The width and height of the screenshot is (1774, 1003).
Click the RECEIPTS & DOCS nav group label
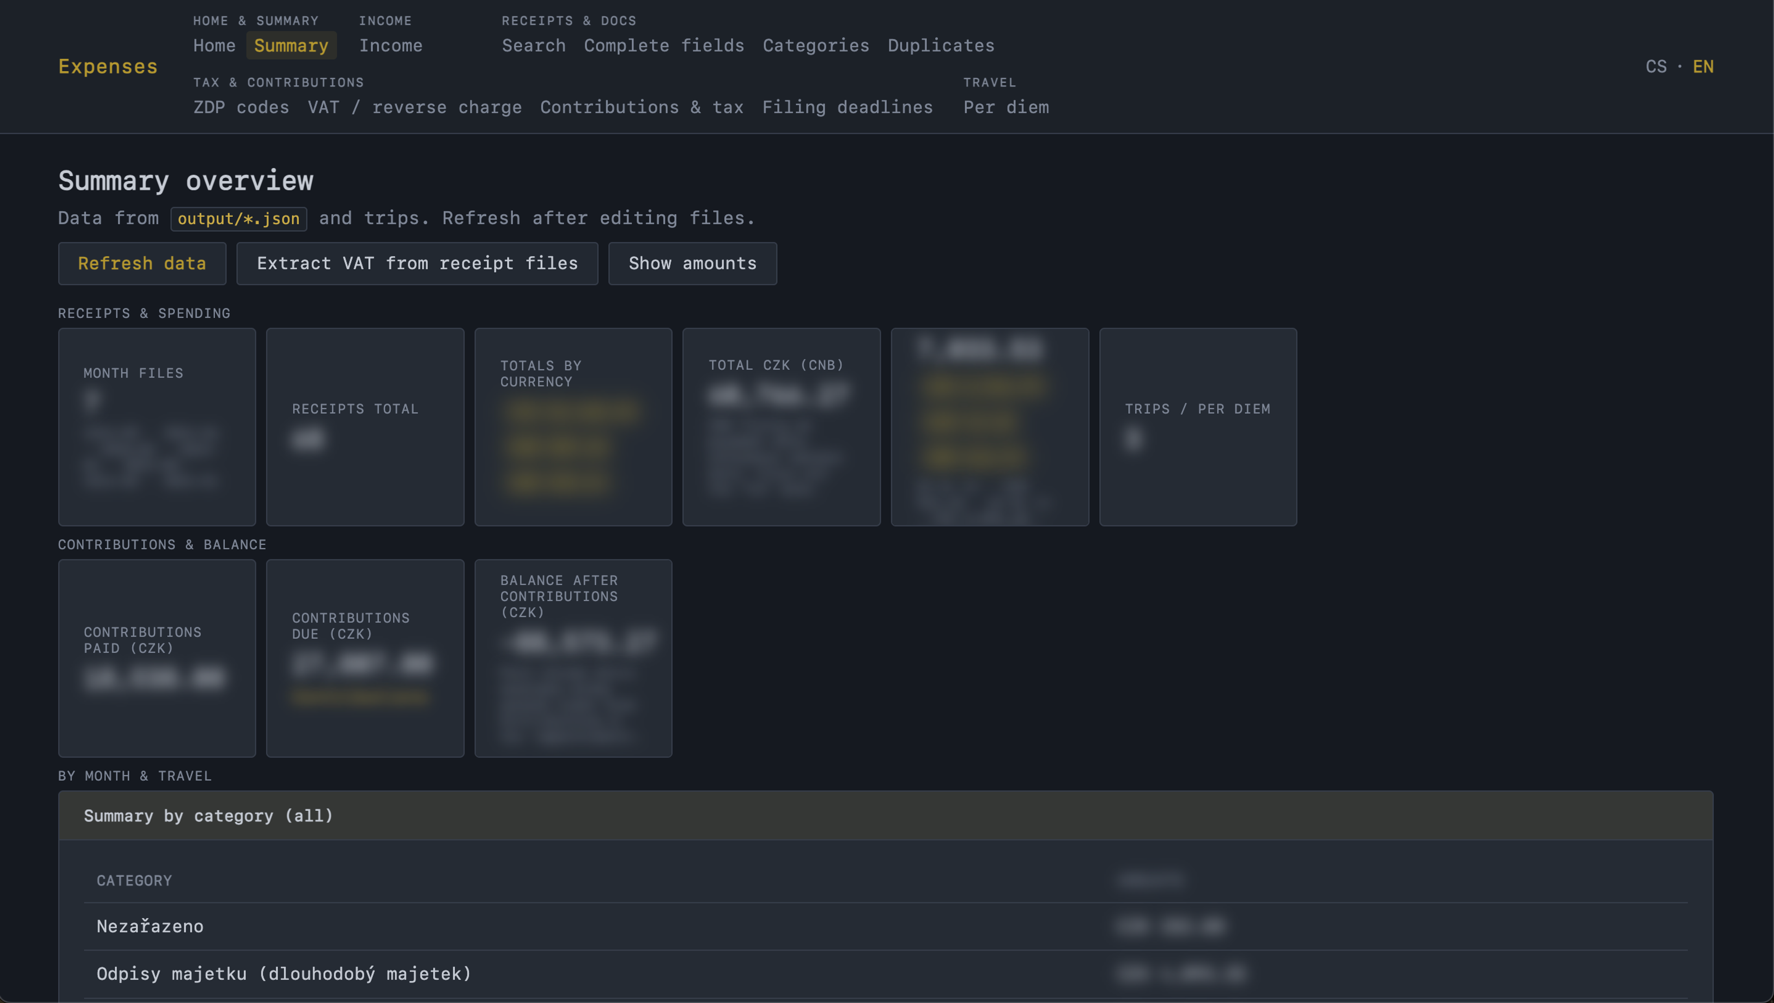[570, 21]
